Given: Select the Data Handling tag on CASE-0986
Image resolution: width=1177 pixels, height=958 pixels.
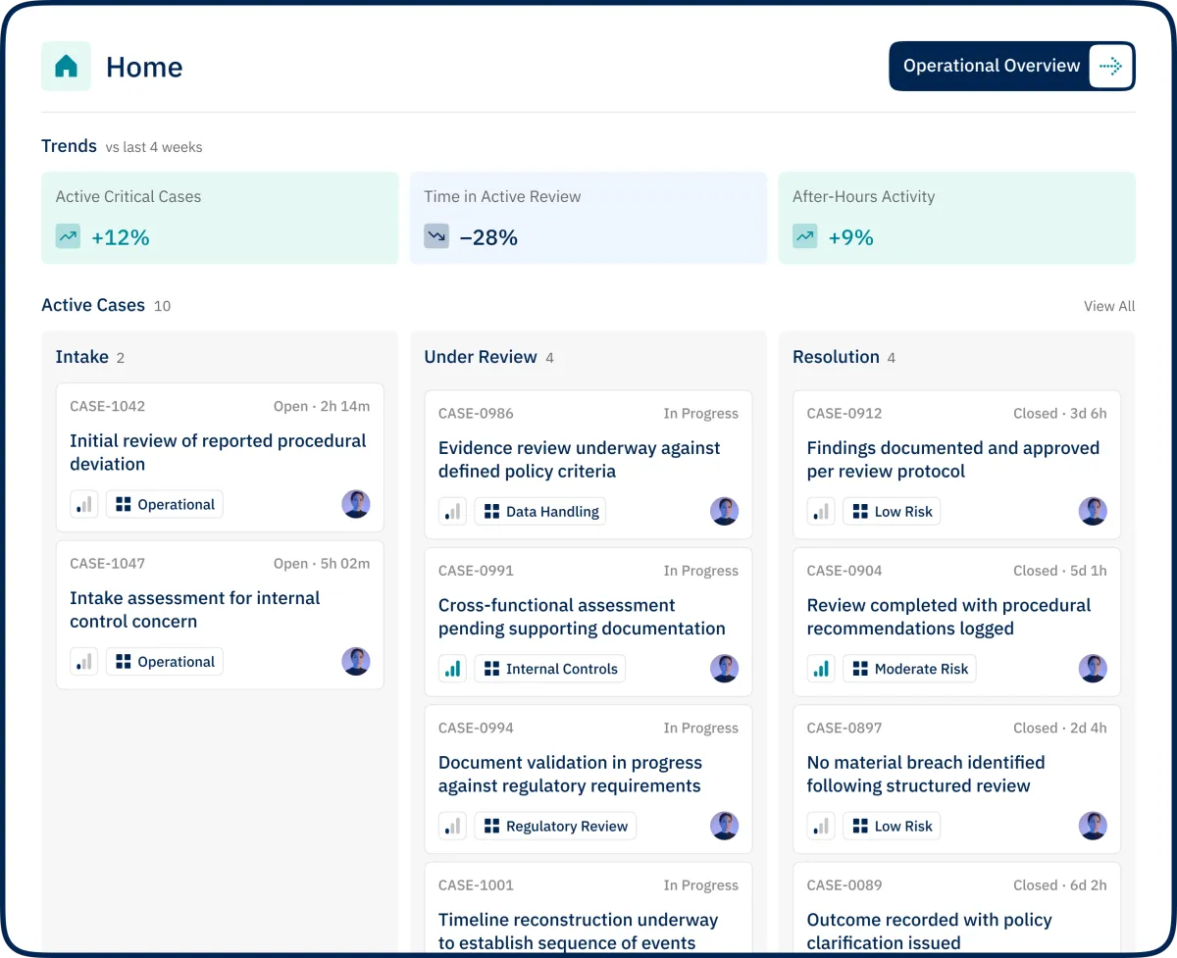Looking at the screenshot, I should point(540,511).
